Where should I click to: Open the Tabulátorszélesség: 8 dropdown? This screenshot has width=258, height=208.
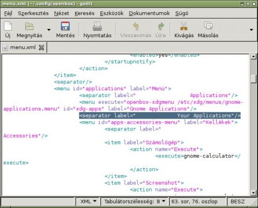[x=135, y=201]
